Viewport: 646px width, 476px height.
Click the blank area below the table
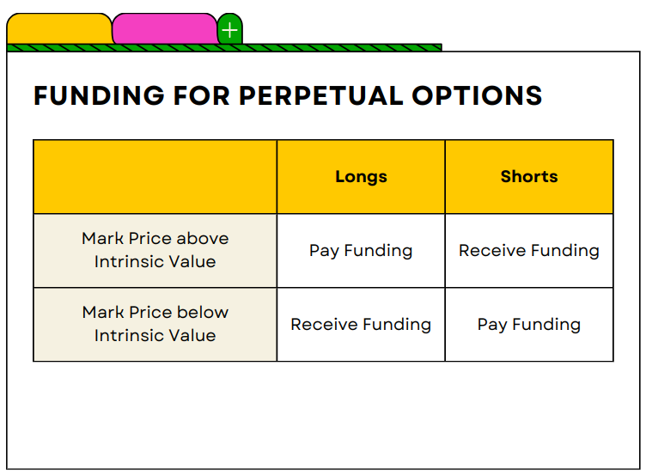tap(323, 414)
